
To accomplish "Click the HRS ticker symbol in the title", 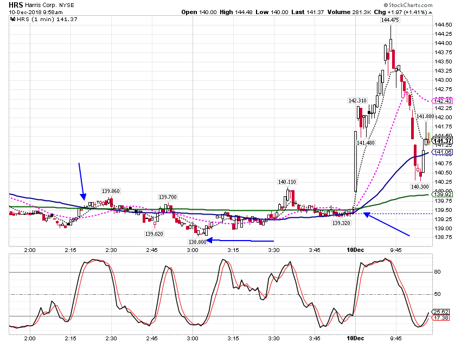I will (x=16, y=5).
